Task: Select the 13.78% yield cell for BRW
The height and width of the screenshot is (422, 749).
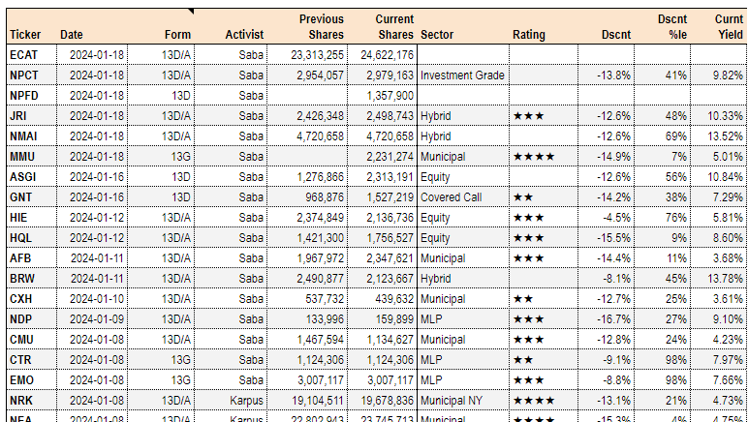Action: point(728,278)
